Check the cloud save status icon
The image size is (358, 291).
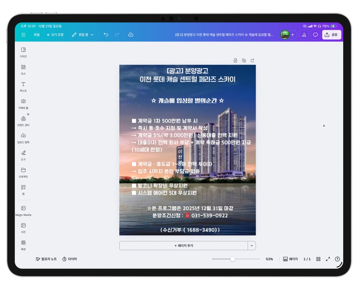[x=130, y=35]
